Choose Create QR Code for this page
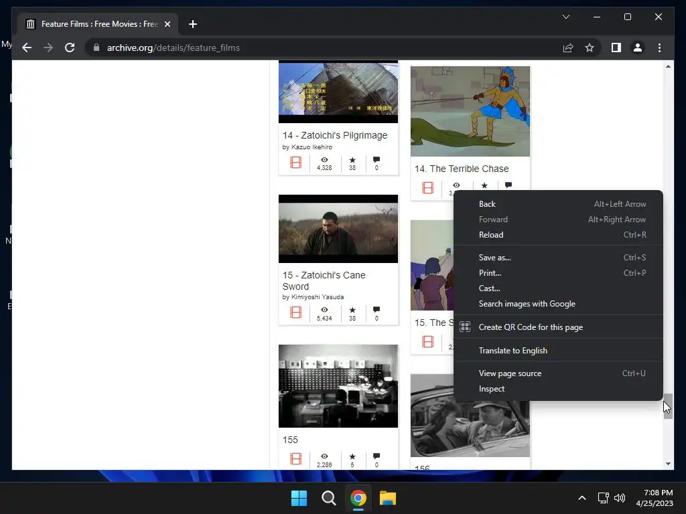This screenshot has height=514, width=686. click(558, 327)
